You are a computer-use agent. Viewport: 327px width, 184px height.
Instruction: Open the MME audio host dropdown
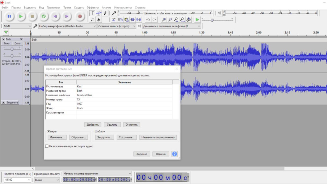click(x=17, y=26)
